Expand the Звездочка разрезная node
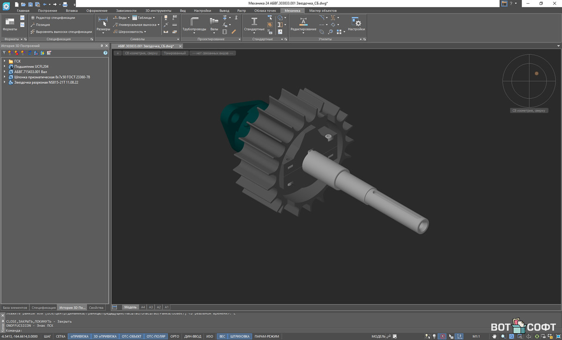The image size is (562, 340). coord(4,83)
